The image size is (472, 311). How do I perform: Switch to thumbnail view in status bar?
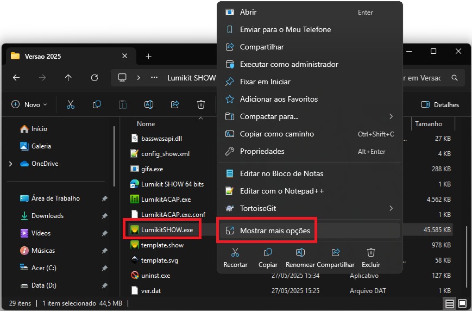(462, 303)
